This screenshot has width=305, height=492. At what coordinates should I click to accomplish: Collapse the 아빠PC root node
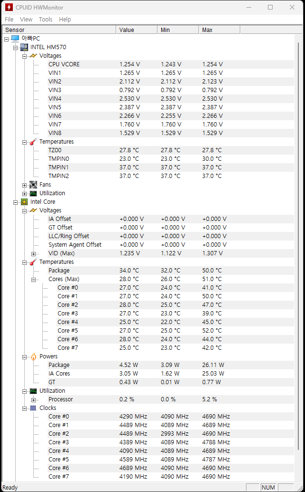click(6, 39)
